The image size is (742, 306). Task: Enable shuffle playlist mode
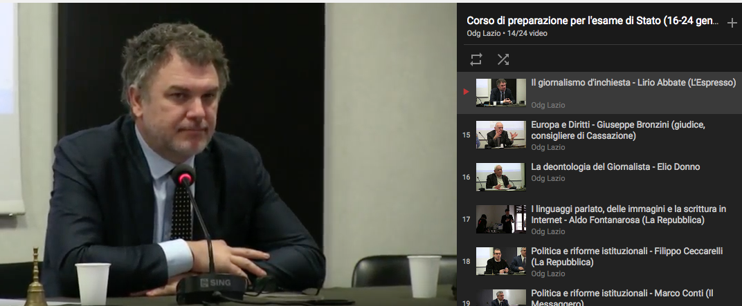click(x=503, y=59)
